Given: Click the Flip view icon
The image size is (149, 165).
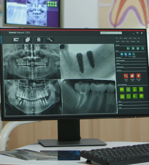Looking at the screenshot, I should (126, 54).
